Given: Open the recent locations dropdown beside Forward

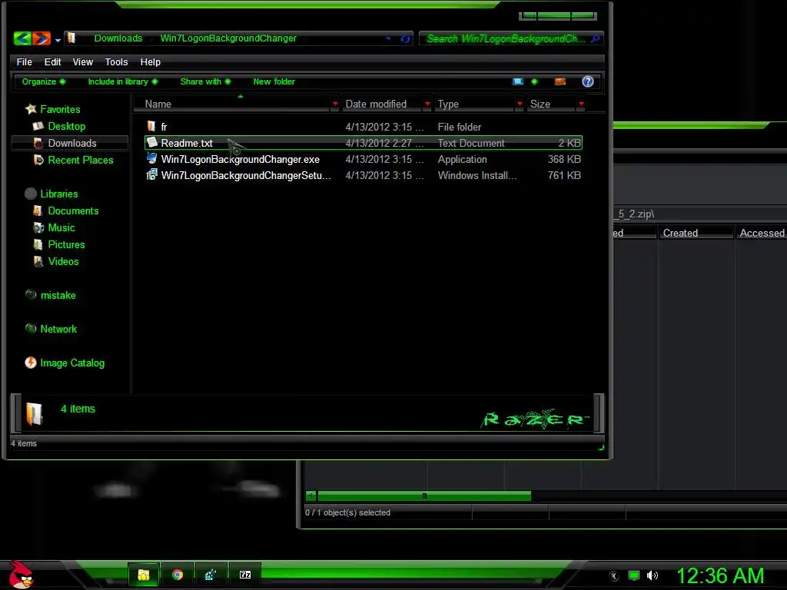Looking at the screenshot, I should point(58,40).
